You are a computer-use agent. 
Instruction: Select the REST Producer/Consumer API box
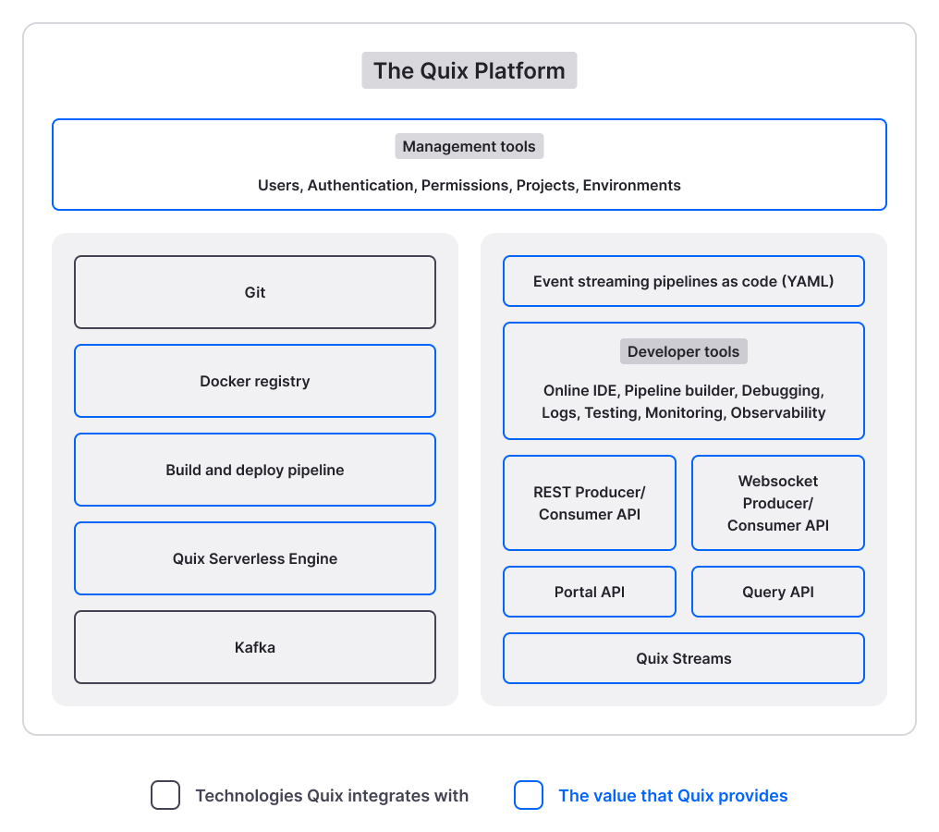(x=590, y=503)
